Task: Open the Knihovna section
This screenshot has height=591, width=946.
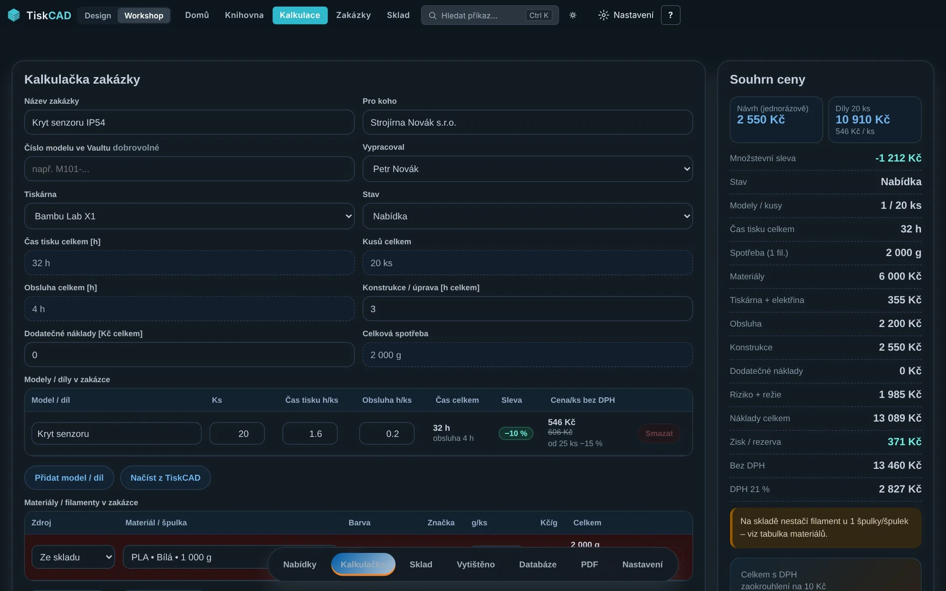Action: point(244,15)
